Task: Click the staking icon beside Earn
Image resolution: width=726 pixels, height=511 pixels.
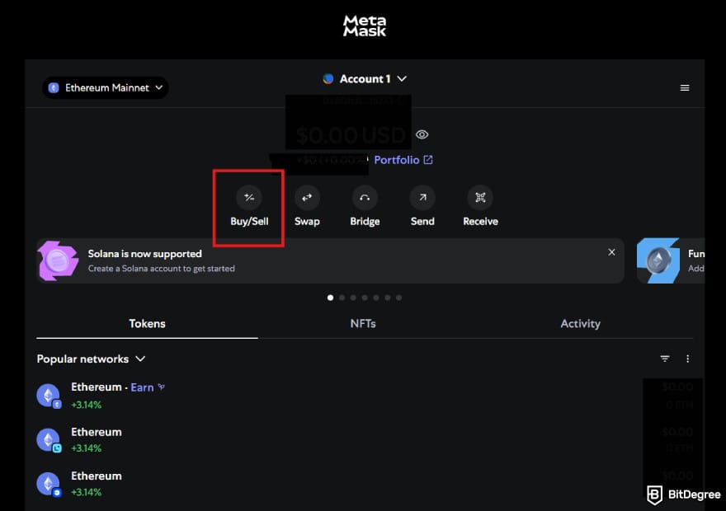Action: coord(161,387)
